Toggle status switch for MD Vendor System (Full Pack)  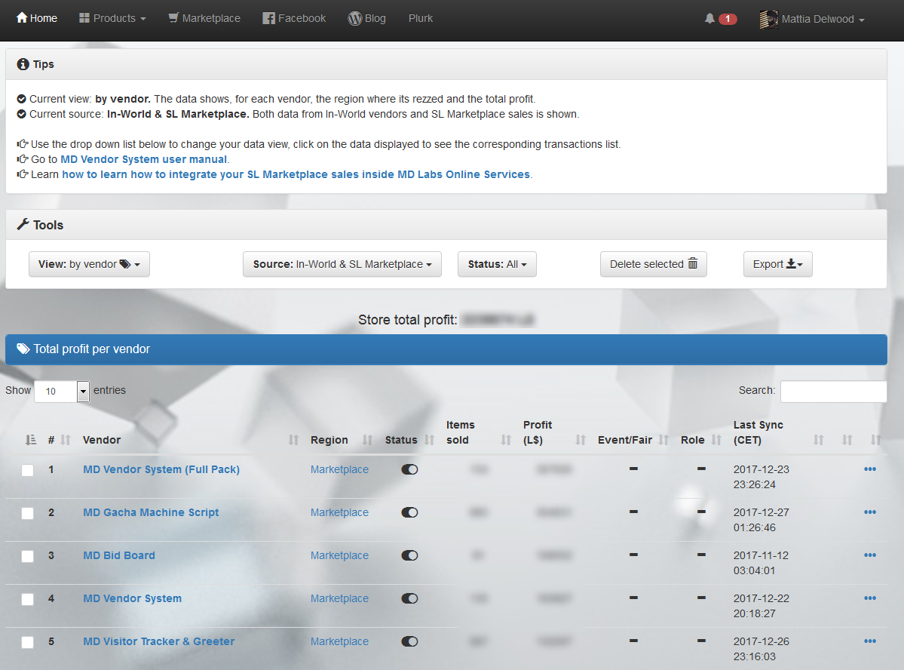pyautogui.click(x=410, y=470)
